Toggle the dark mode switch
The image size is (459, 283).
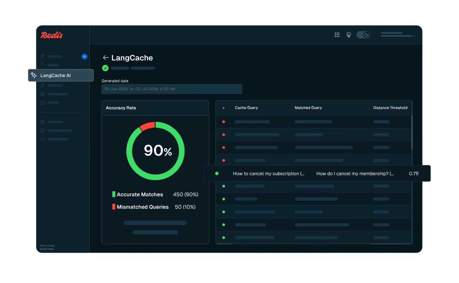click(363, 35)
